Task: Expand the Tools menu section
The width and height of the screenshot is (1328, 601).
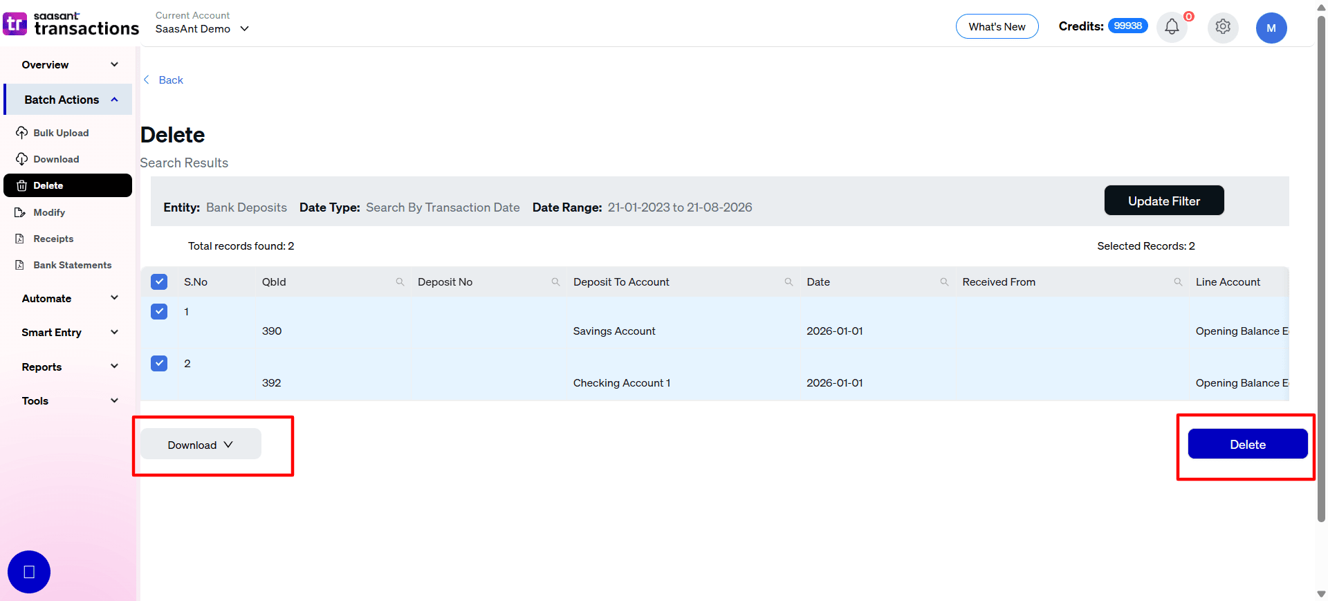Action: click(x=70, y=401)
